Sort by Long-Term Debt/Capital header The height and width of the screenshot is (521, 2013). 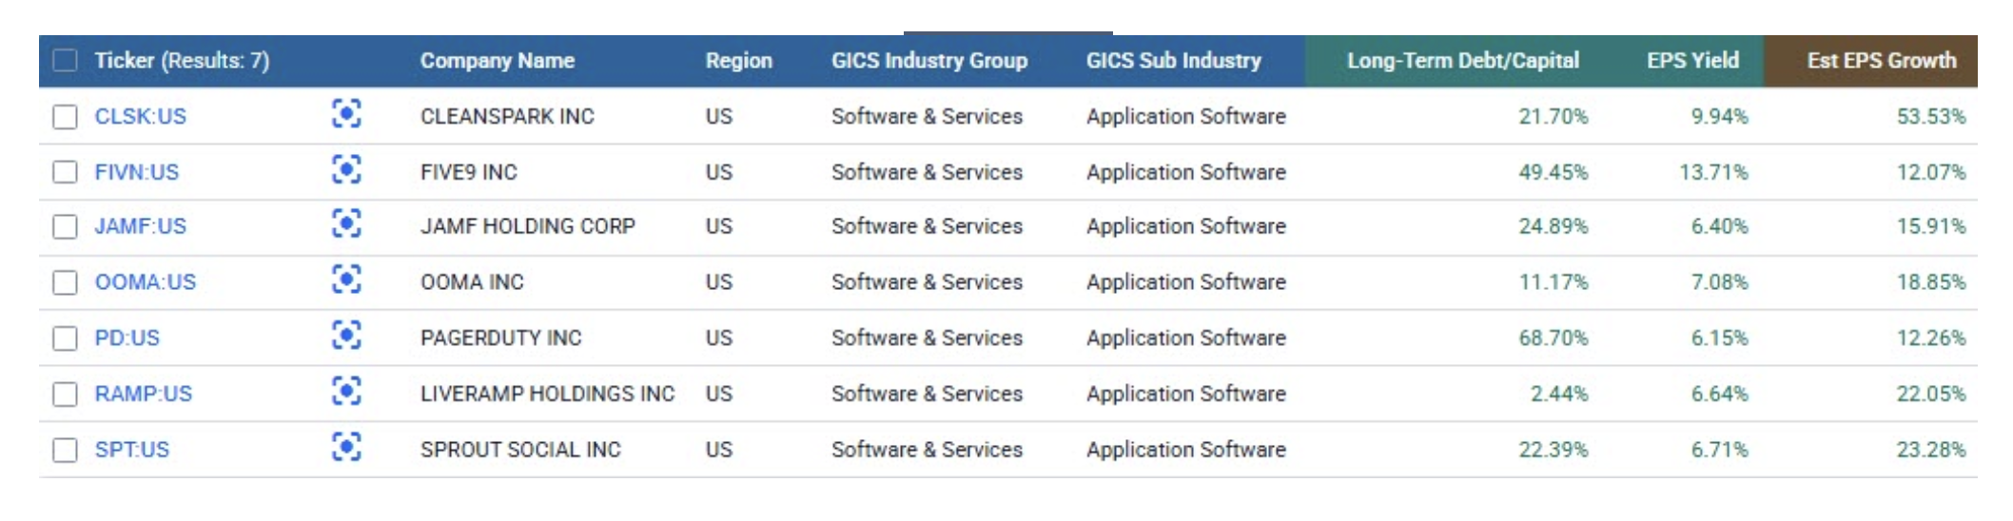pyautogui.click(x=1463, y=60)
